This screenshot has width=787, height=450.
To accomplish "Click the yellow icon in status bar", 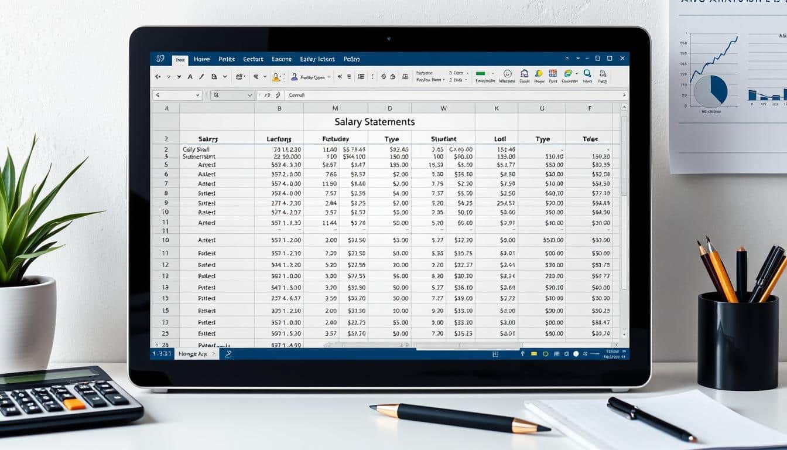I will coord(534,354).
